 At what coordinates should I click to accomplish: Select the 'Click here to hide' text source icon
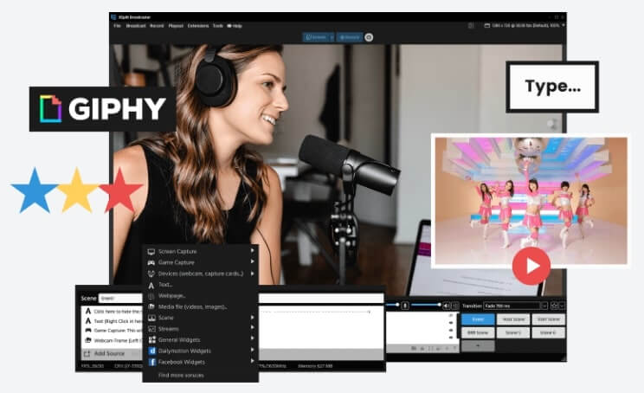88,311
